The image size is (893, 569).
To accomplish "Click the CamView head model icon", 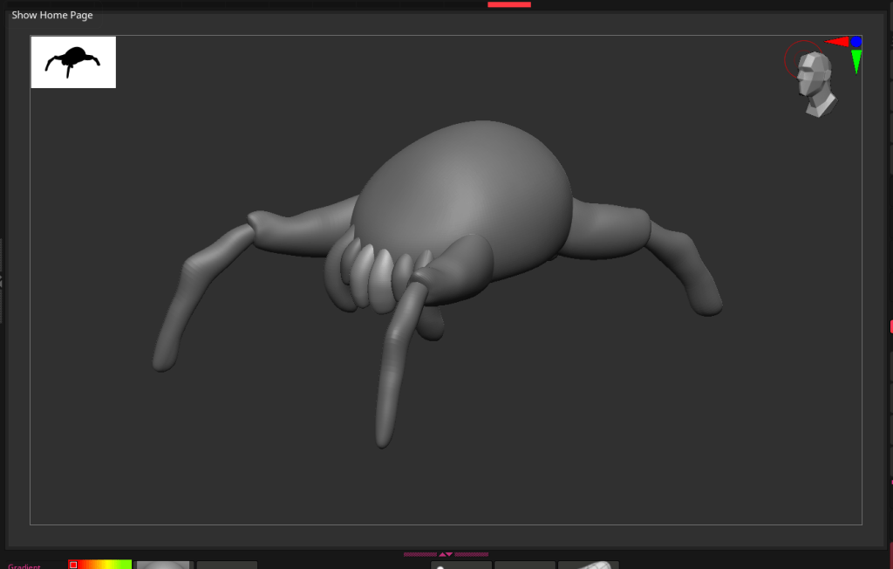I will [816, 85].
